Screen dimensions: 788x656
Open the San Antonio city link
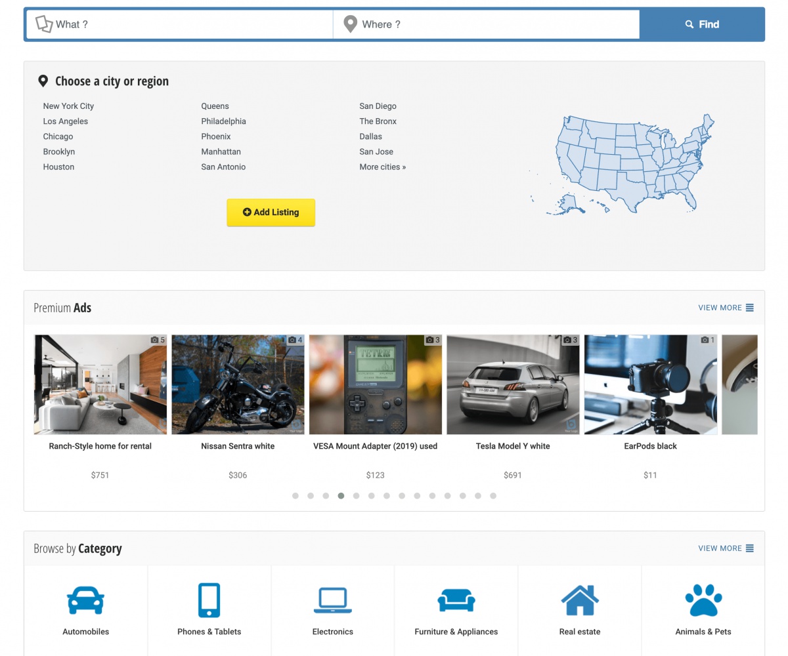[x=223, y=167]
